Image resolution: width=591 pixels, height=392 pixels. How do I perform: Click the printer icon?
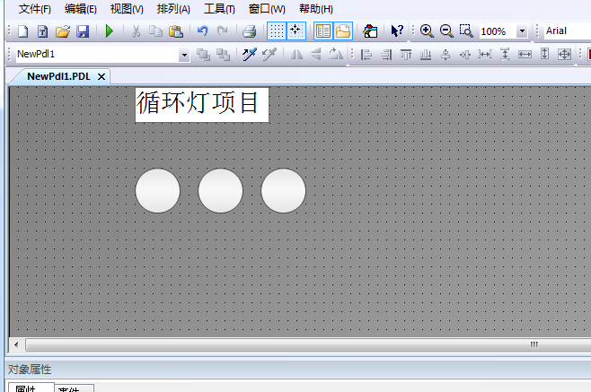pyautogui.click(x=250, y=31)
